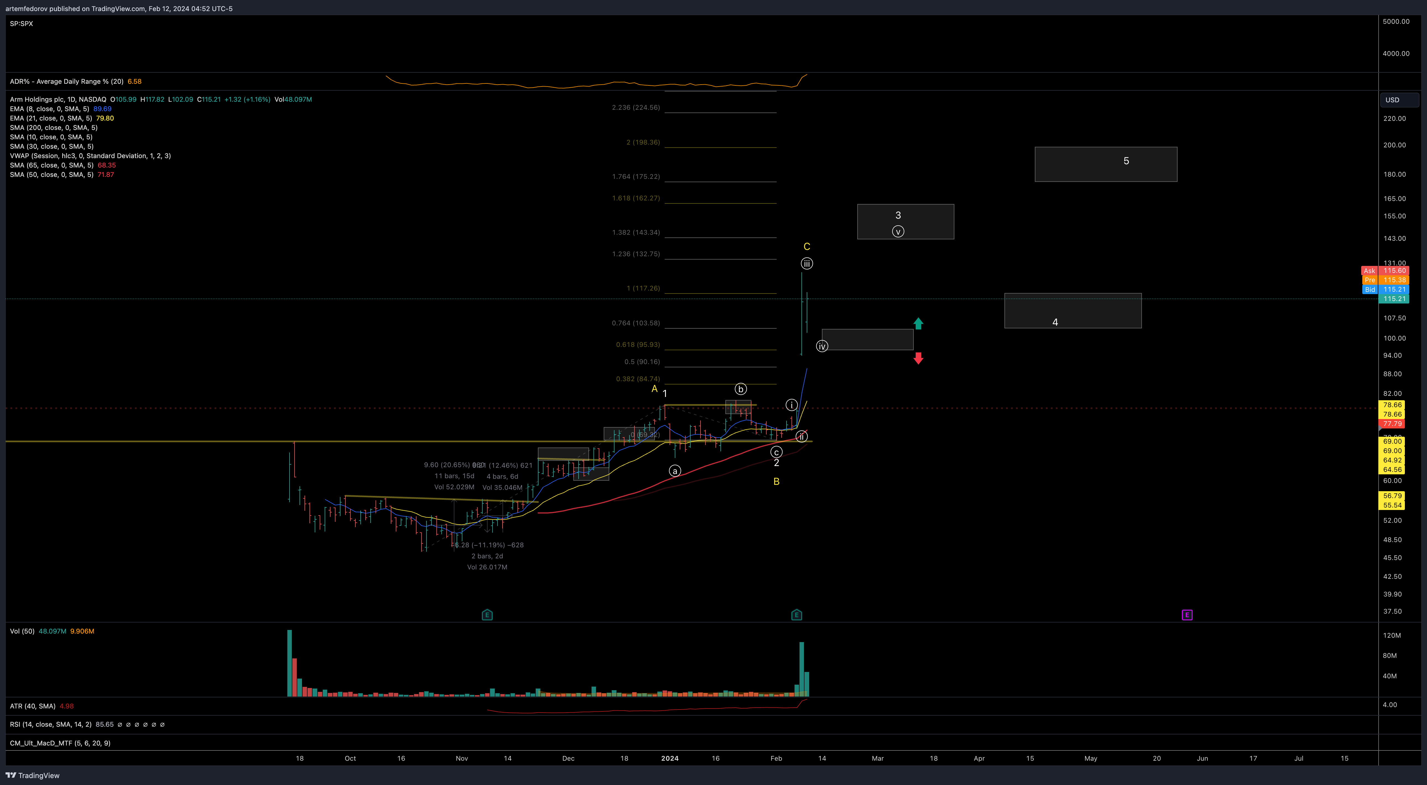The width and height of the screenshot is (1427, 785).
Task: Select the wave 4 target box
Action: [1073, 311]
